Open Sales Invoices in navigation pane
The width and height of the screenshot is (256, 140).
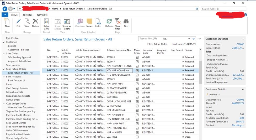13,65
